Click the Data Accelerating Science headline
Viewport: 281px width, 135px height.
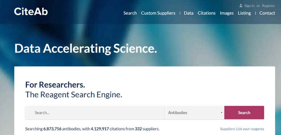pos(86,48)
